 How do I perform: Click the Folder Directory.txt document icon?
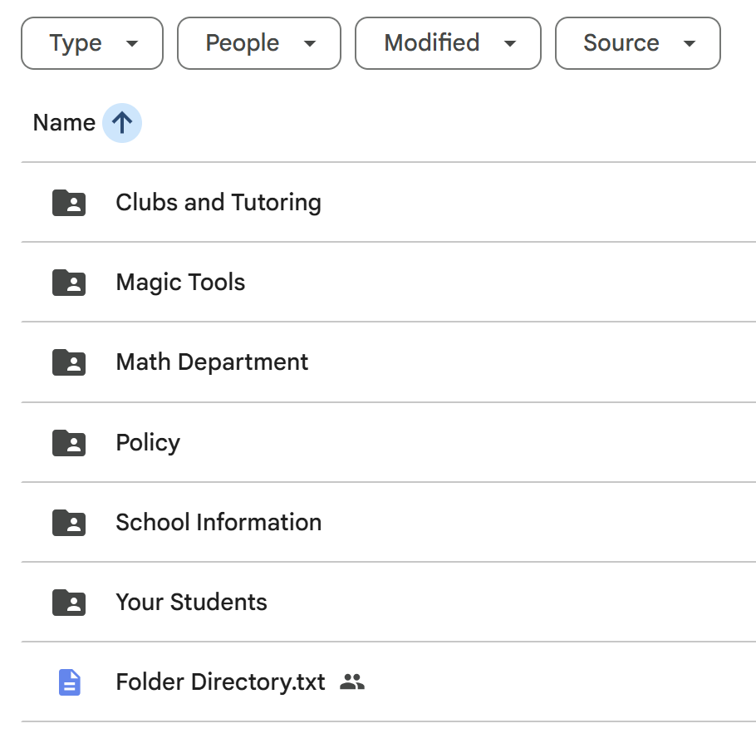(x=70, y=682)
